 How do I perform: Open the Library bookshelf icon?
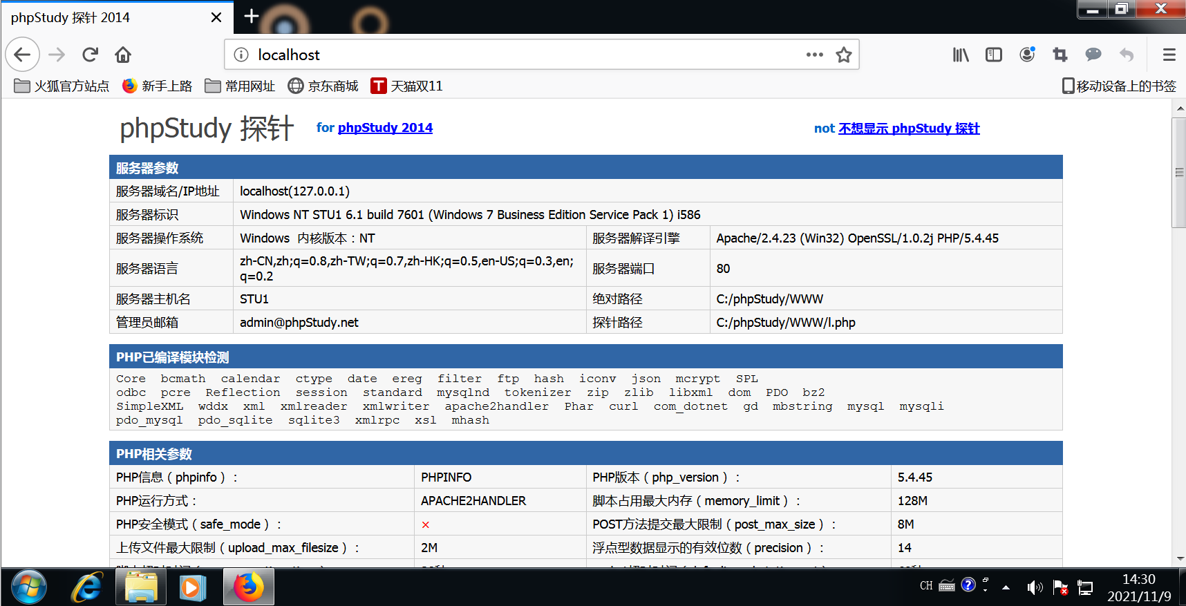pos(961,55)
